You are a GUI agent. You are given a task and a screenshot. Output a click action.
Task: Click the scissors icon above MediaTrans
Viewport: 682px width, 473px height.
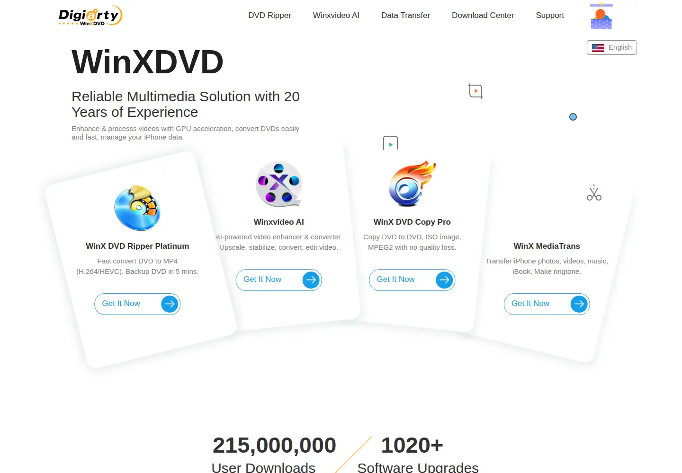594,193
